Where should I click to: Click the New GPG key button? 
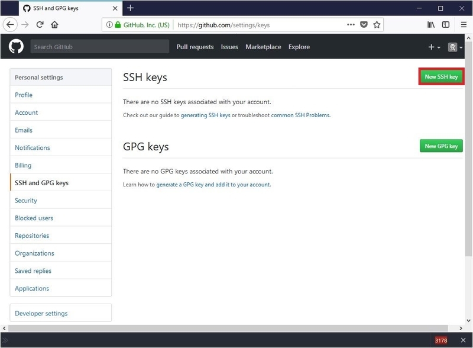[x=441, y=146]
